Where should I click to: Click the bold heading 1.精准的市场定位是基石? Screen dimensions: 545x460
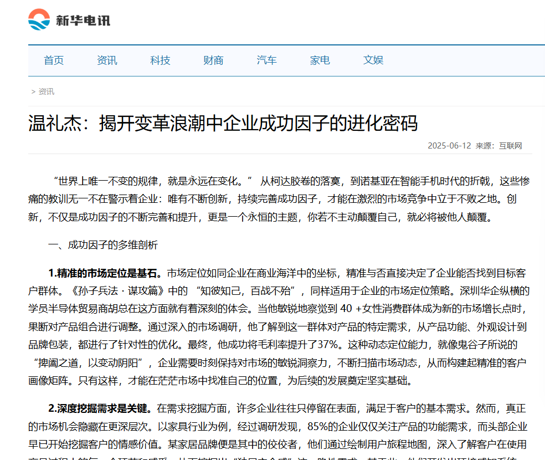(x=105, y=273)
